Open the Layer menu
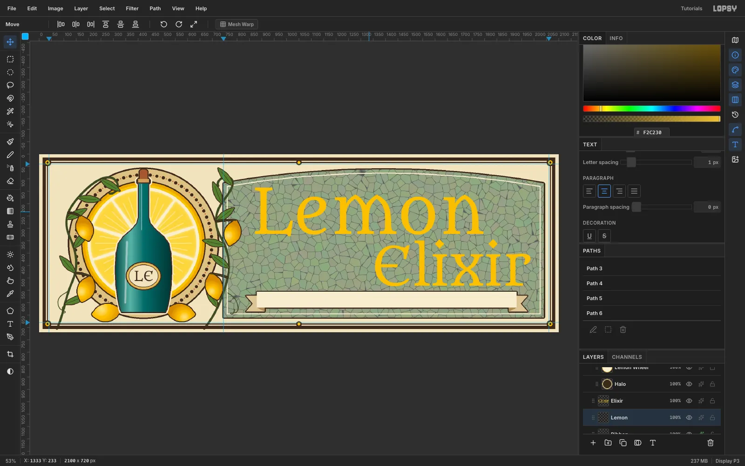This screenshot has width=745, height=466. click(x=81, y=8)
